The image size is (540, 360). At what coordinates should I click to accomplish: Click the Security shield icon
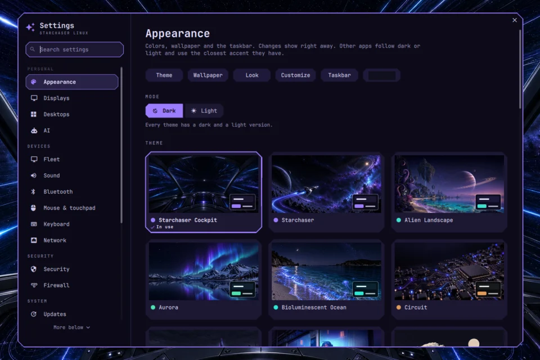point(33,269)
